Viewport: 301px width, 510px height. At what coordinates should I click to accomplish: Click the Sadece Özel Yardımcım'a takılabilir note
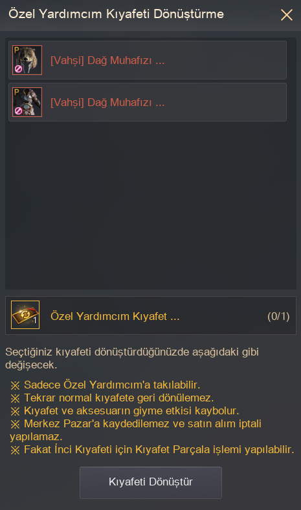(106, 385)
